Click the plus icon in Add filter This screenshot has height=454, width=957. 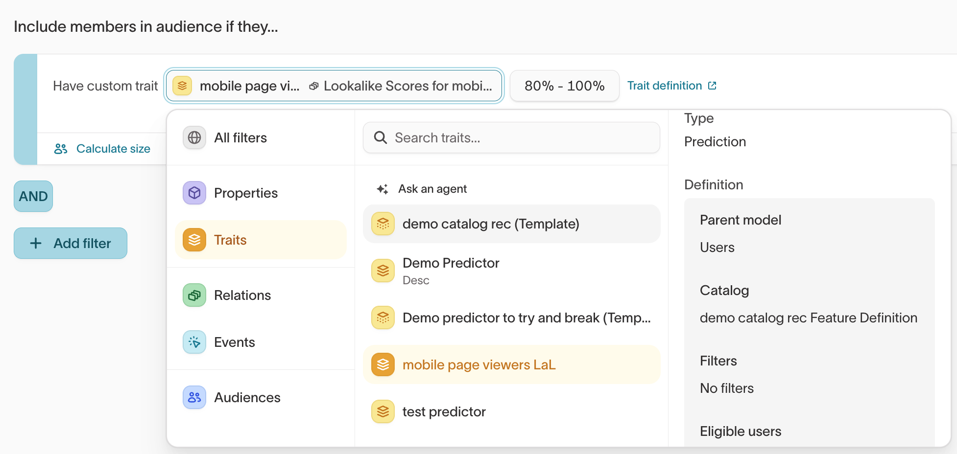point(36,243)
